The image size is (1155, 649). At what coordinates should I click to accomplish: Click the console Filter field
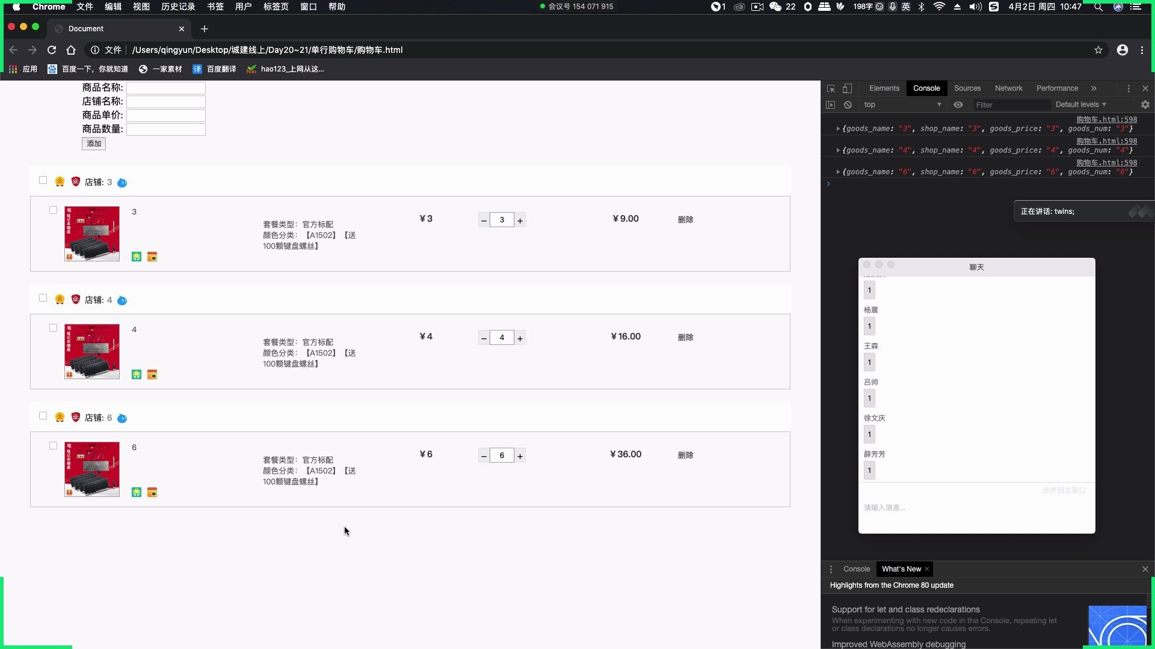point(1012,105)
